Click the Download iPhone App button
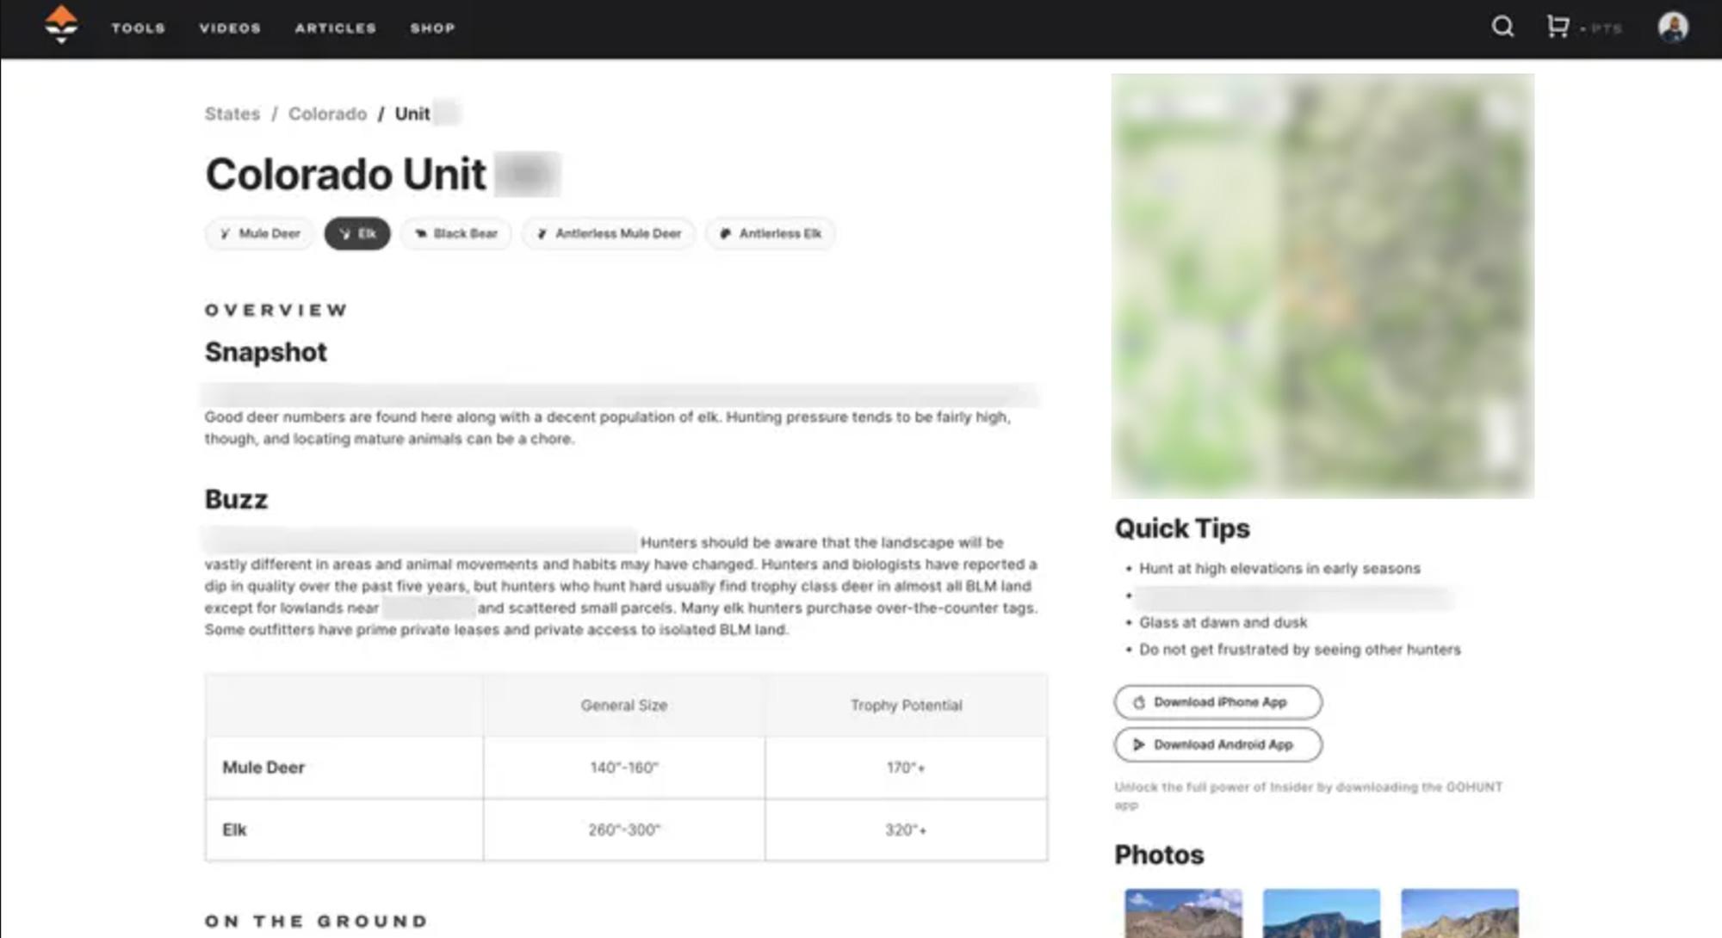Image resolution: width=1722 pixels, height=938 pixels. click(x=1218, y=702)
